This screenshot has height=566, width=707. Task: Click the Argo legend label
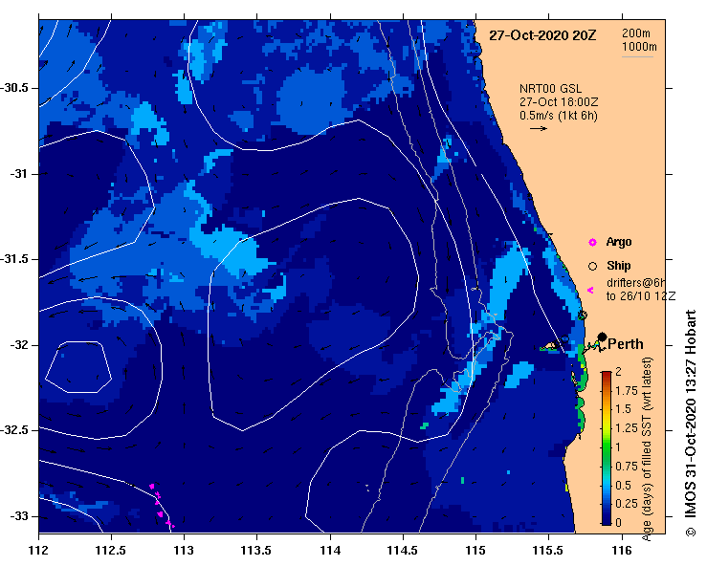point(619,242)
